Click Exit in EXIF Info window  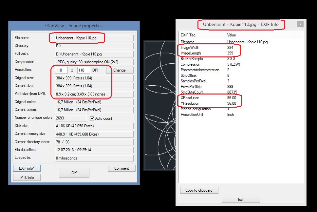coord(241,200)
